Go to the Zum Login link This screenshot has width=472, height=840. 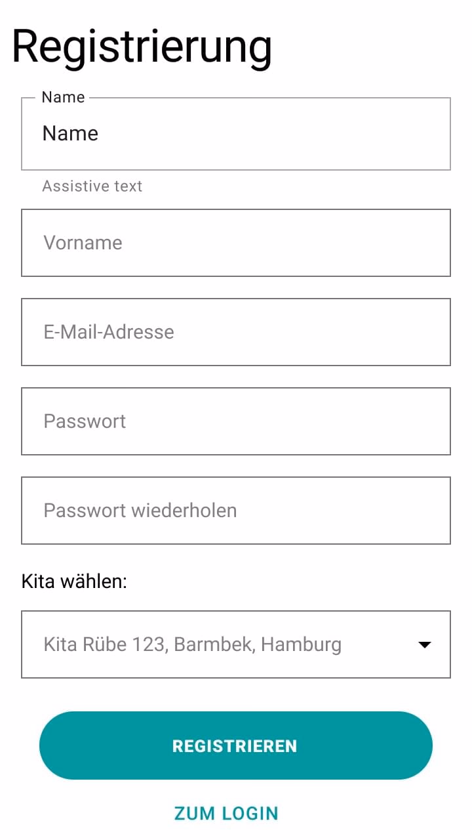(x=226, y=813)
